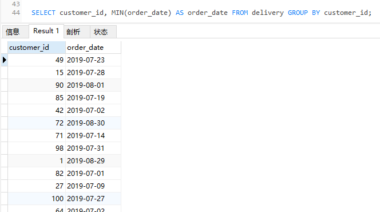Screen dimensions: 380x212
Task: Click line number 43 in the gutter
Action: pyautogui.click(x=16, y=4)
